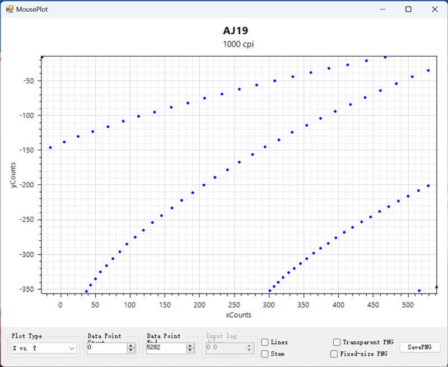Screen dimensions: 448x367
Task: Click the -200 tick label on y axis
Action: (26, 185)
